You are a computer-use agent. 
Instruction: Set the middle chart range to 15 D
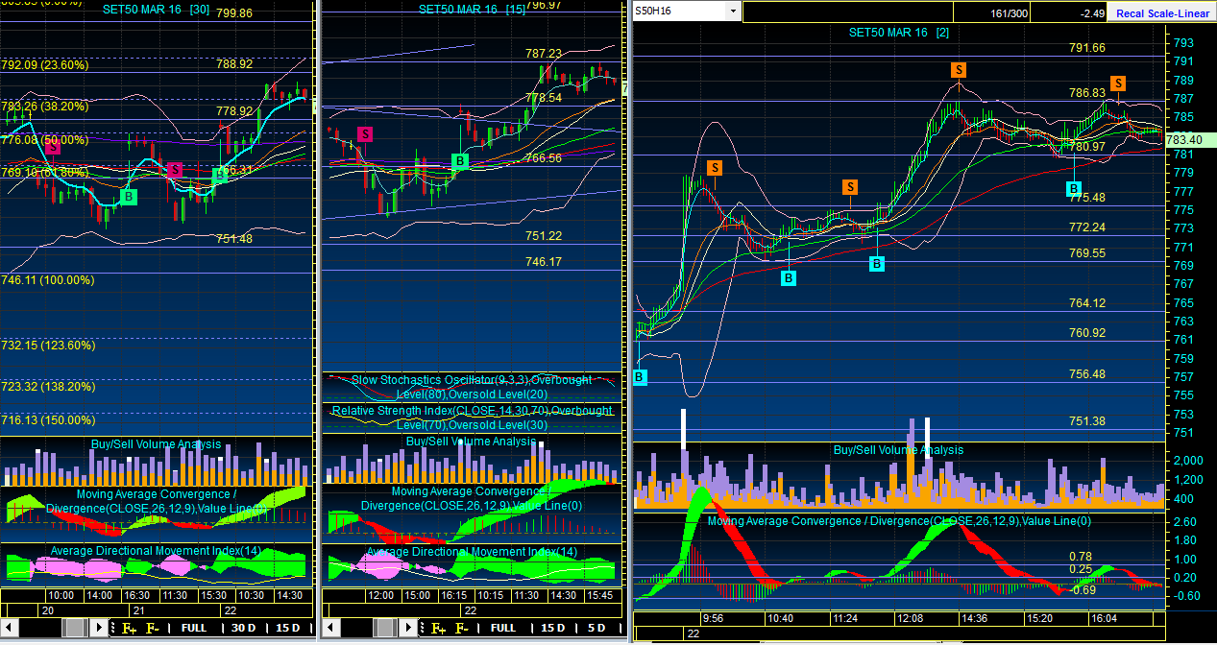tap(552, 629)
